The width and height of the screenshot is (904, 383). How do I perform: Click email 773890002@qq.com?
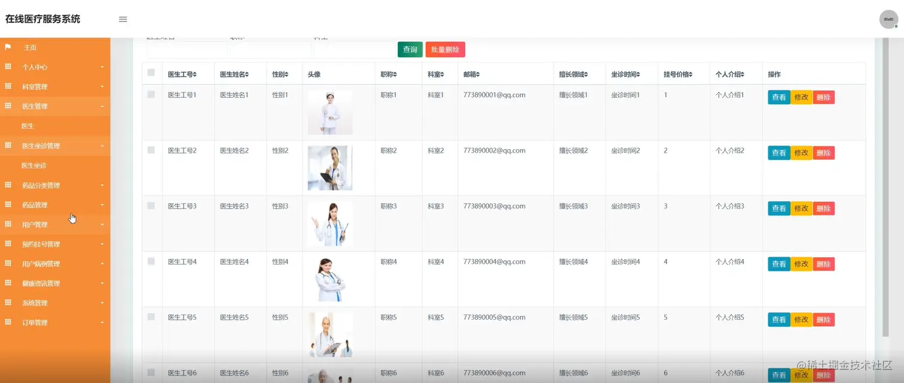[x=494, y=150]
